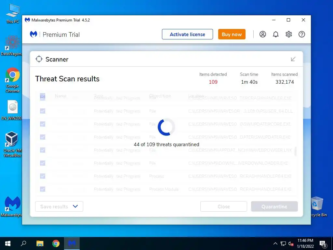333x250 pixels.
Task: Click the quarantine progress spinner
Action: 166,127
